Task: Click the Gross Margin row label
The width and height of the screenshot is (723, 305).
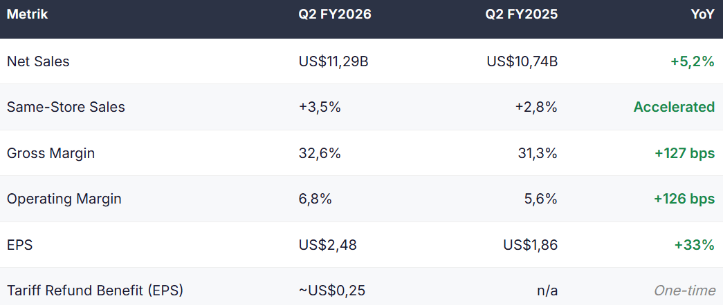Action: [x=51, y=153]
